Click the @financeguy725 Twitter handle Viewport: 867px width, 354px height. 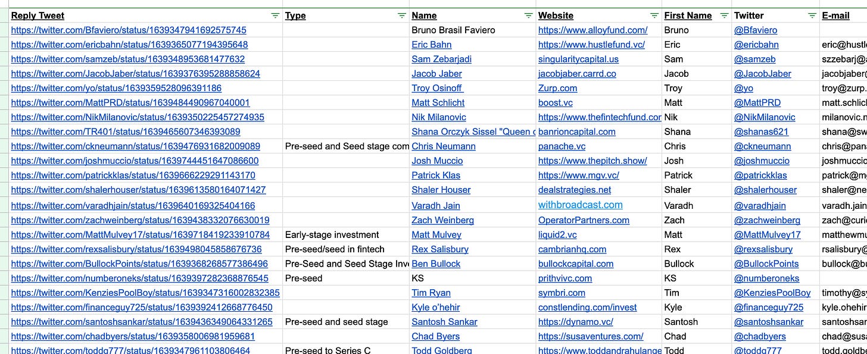coord(769,308)
